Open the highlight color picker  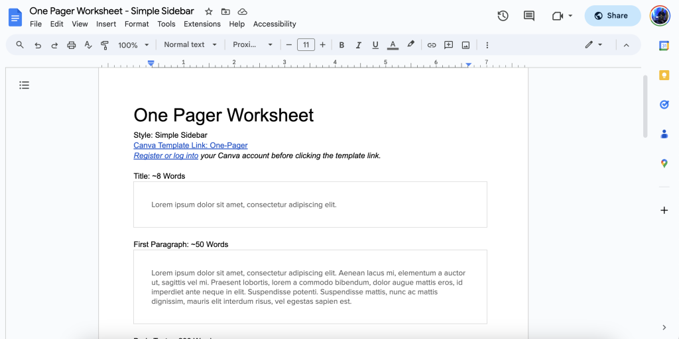click(x=410, y=44)
